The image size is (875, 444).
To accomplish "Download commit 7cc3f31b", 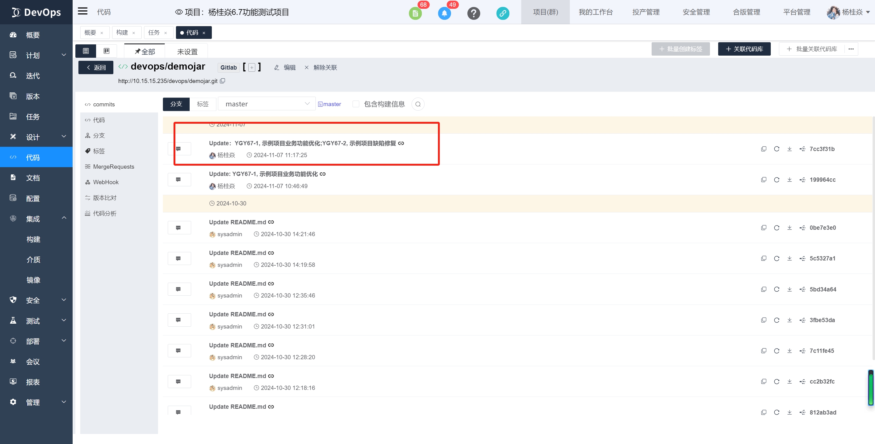I will (789, 149).
